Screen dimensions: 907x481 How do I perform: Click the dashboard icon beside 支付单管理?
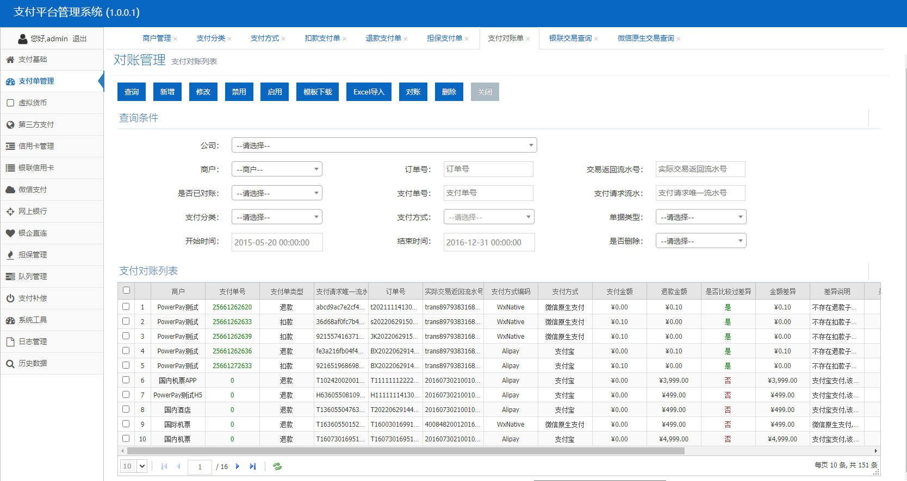[10, 81]
